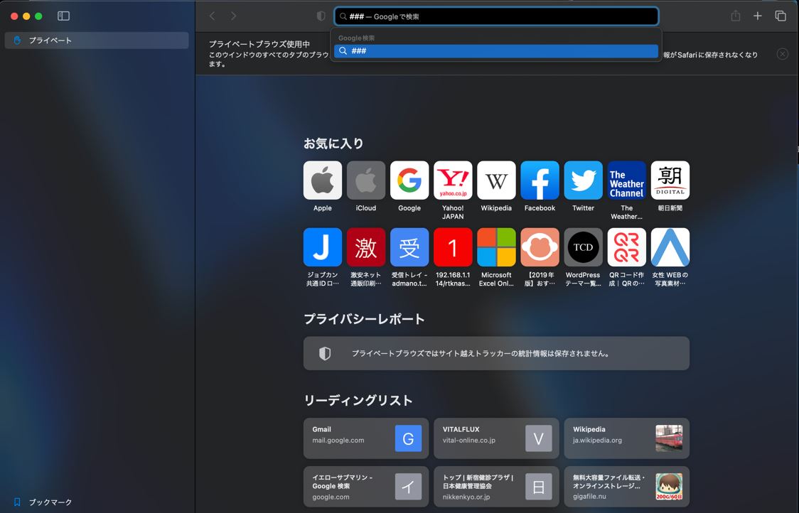The height and width of the screenshot is (513, 799).
Task: Select the プライベート tab group in sidebar
Action: pyautogui.click(x=97, y=40)
